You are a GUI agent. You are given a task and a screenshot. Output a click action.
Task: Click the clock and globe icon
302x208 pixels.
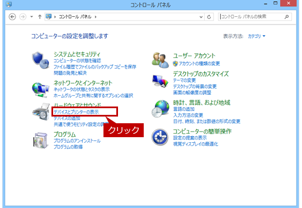click(x=161, y=109)
